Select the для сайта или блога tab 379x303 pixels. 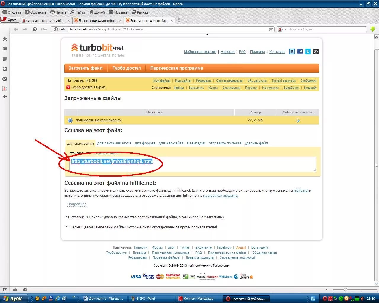[114, 143]
